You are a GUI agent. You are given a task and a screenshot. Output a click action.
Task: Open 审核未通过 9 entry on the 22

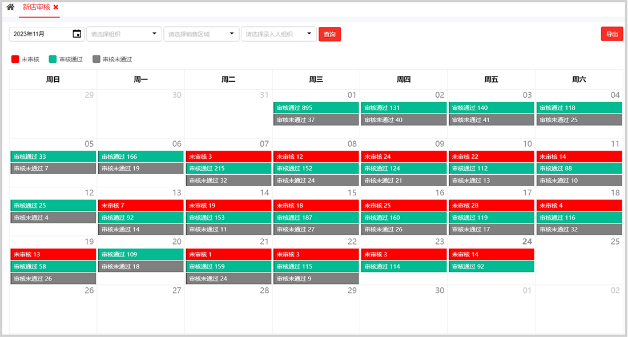[316, 279]
